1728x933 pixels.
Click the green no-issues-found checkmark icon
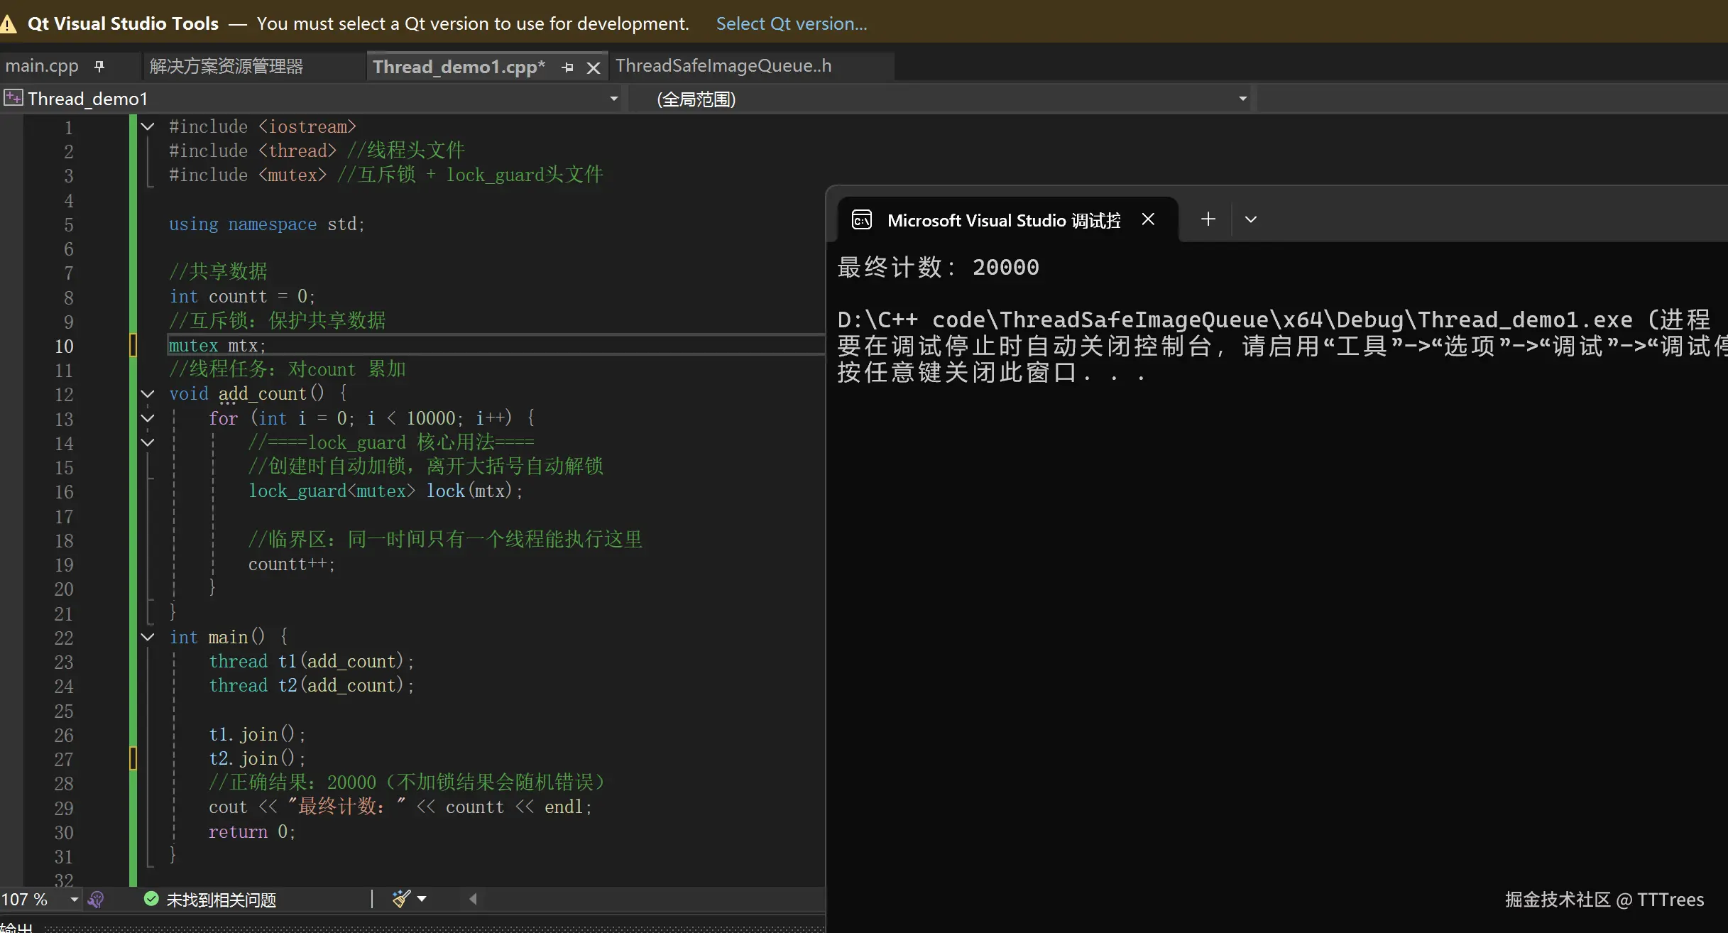pos(151,899)
